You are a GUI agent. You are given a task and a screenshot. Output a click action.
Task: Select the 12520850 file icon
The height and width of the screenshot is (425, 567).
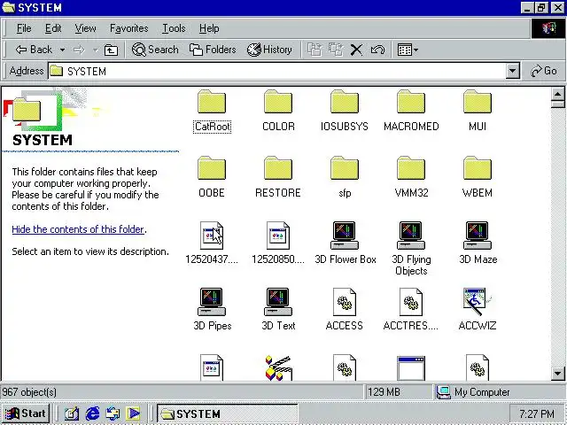tap(278, 236)
